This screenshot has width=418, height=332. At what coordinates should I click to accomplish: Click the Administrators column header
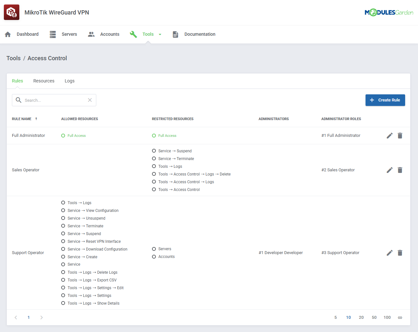pos(274,119)
